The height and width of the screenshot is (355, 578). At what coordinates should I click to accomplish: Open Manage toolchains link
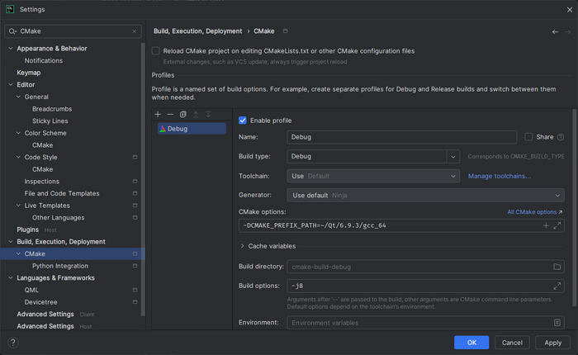tap(499, 176)
